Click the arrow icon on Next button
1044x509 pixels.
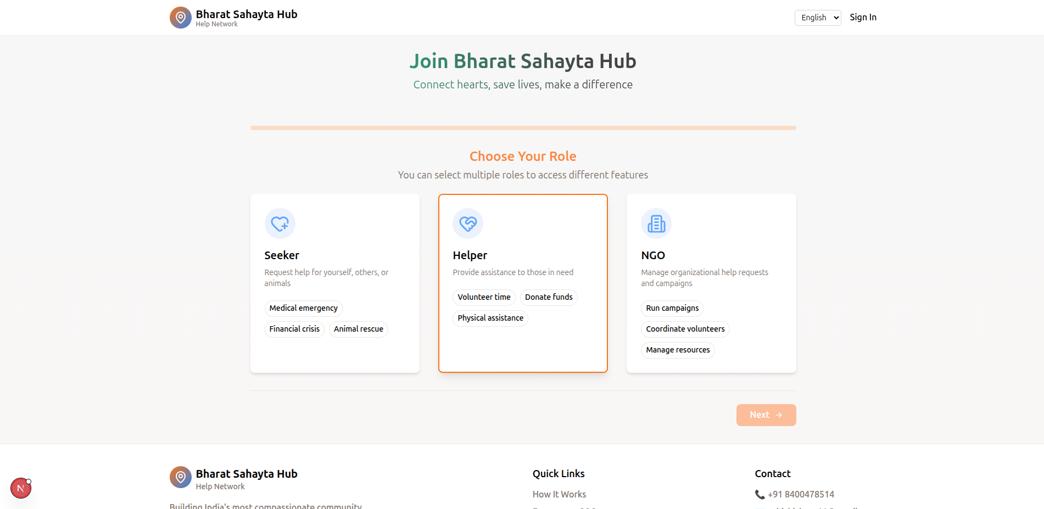[779, 415]
